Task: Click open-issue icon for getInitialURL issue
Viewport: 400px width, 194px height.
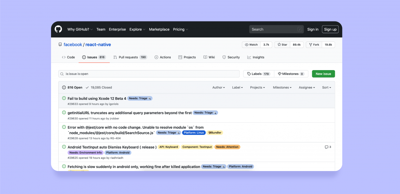Action: 64,113
